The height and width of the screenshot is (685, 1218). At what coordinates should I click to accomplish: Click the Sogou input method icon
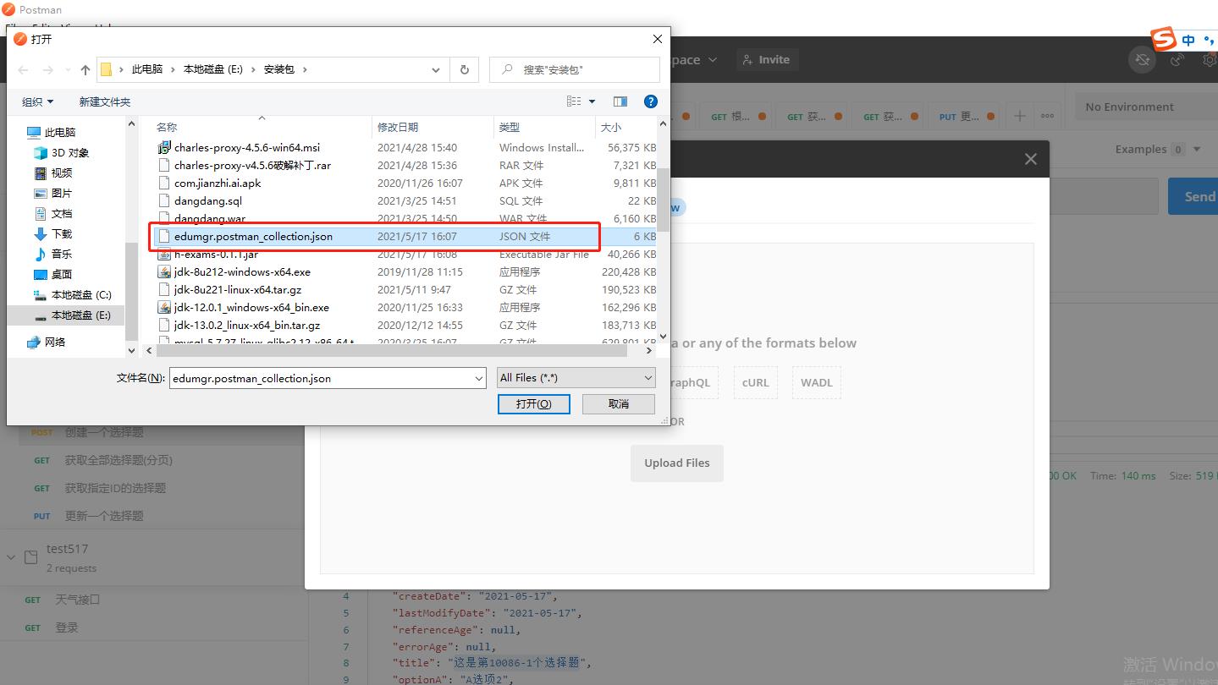coord(1164,39)
